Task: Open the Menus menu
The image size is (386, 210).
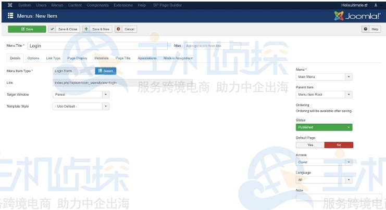Action: point(57,5)
